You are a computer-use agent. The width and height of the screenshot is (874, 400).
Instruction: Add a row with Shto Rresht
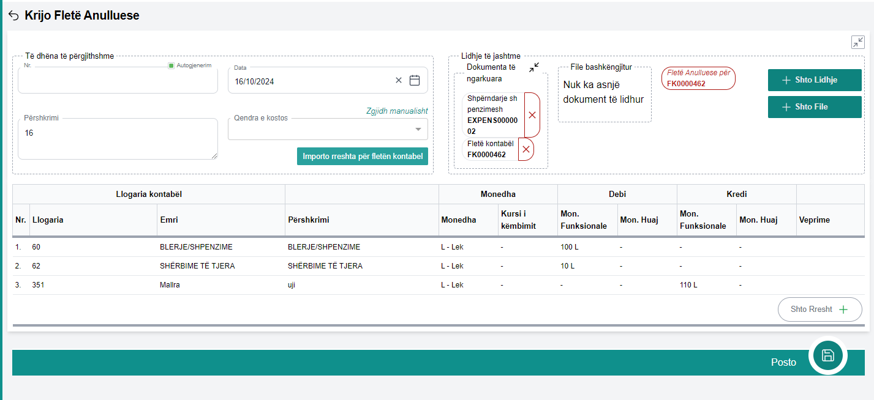pos(819,309)
